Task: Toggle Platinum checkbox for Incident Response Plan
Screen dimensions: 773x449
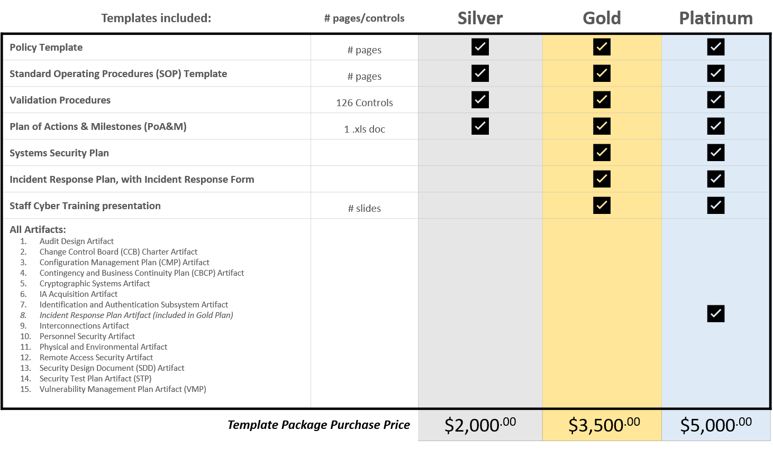Action: [x=715, y=179]
